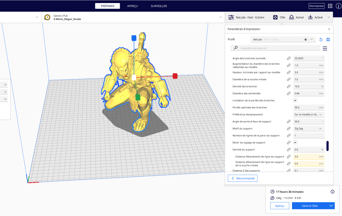
Task: Open the SURVEILLER tab
Action: [159, 6]
